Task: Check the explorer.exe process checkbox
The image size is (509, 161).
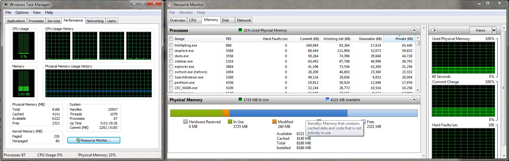Action: [x=171, y=67]
